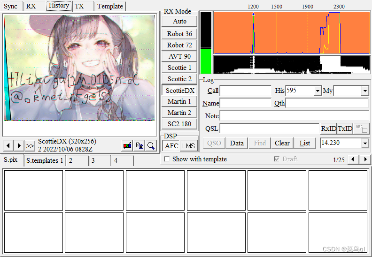Show the previous history image
Image resolution: width=372 pixels, height=257 pixels.
(x=8, y=145)
